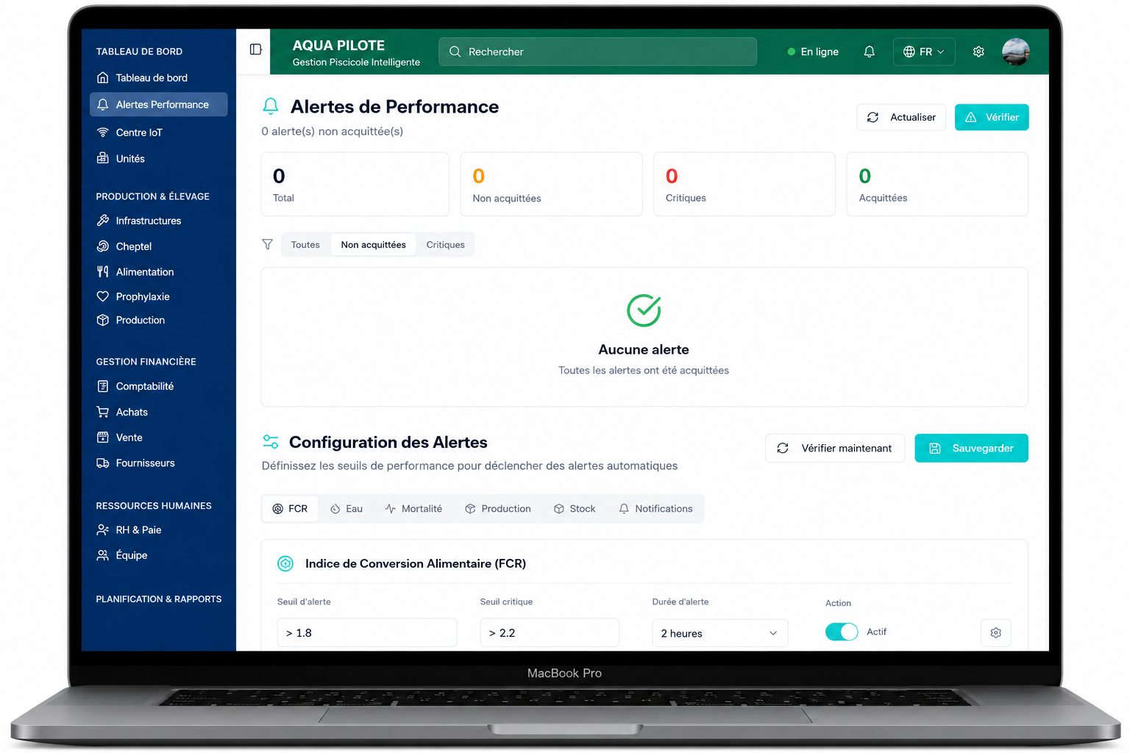Viewport: 1130px width, 753px height.
Task: Click the Non acquittées stat card
Action: (551, 184)
